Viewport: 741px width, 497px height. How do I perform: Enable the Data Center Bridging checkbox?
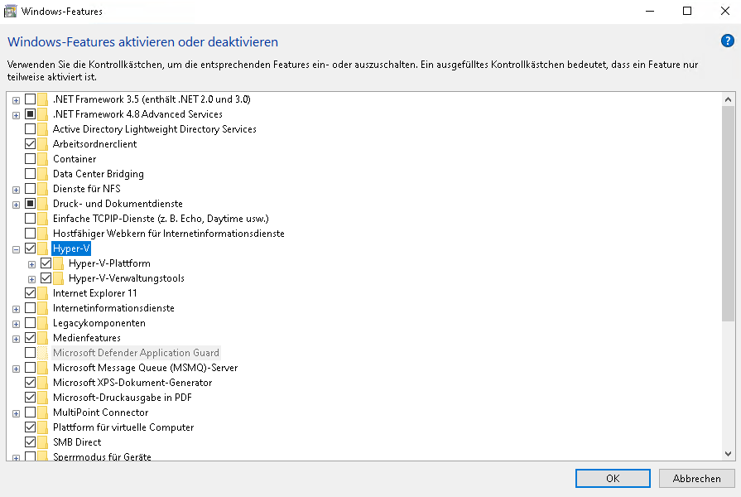pyautogui.click(x=31, y=174)
